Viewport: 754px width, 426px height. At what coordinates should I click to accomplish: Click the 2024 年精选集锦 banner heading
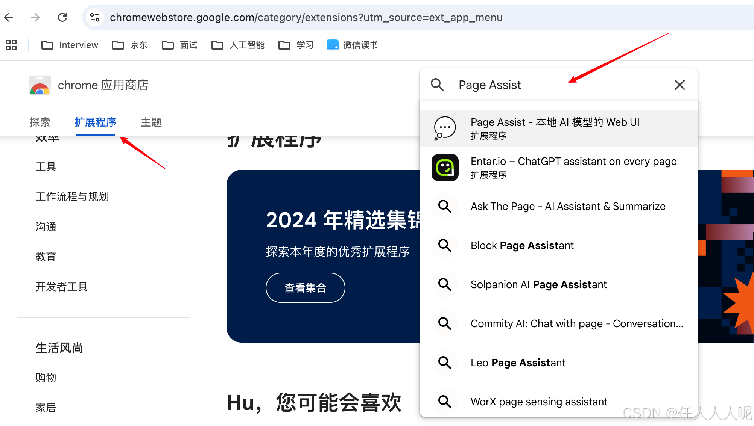click(x=343, y=220)
